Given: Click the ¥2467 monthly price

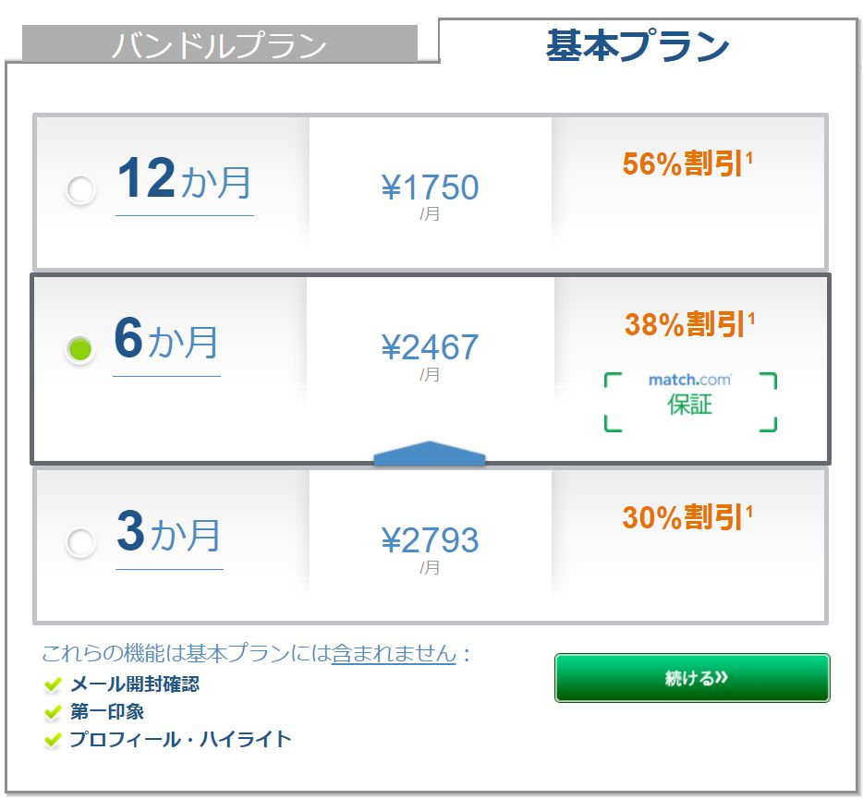Looking at the screenshot, I should click(430, 347).
